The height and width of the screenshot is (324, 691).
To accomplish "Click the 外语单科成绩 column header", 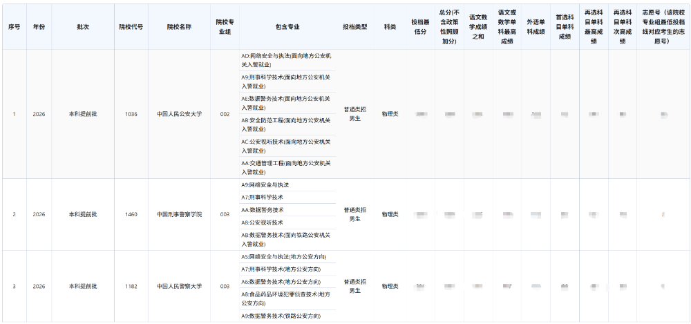I will 536,27.
